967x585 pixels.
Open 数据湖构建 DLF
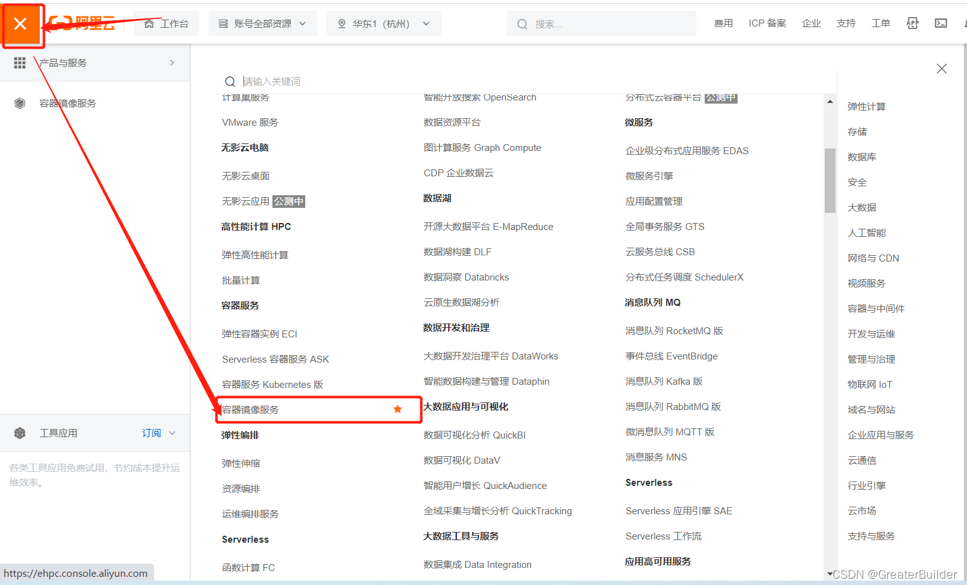[x=458, y=251]
